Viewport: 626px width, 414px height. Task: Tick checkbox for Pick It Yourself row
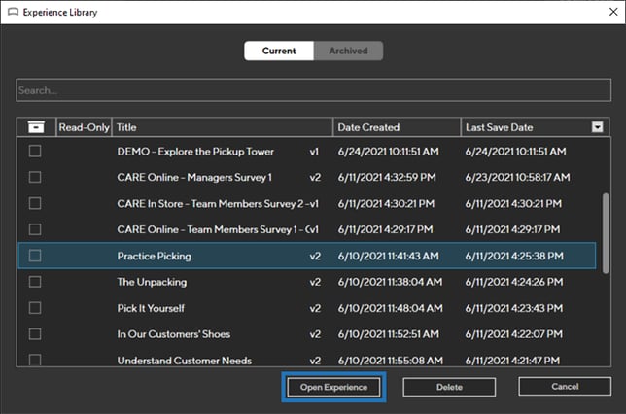click(35, 308)
